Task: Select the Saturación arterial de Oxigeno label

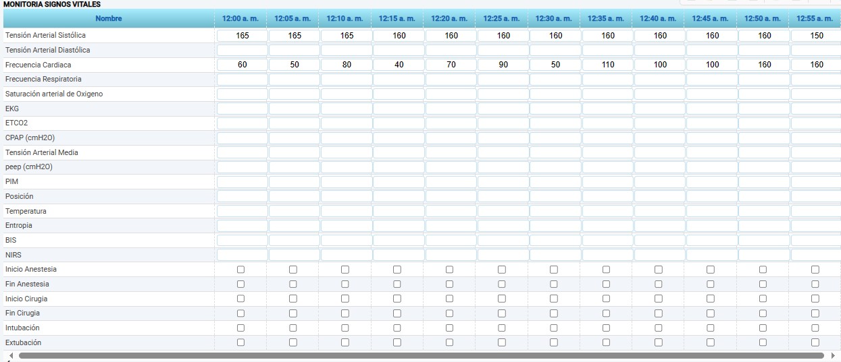Action: [54, 94]
